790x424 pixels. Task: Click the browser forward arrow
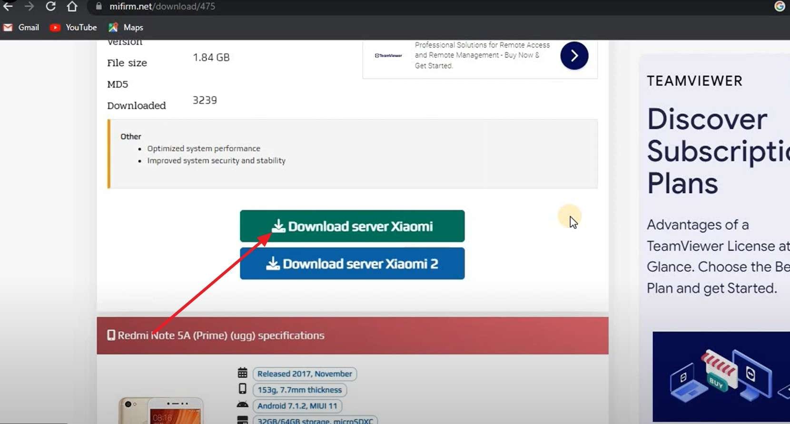[29, 6]
